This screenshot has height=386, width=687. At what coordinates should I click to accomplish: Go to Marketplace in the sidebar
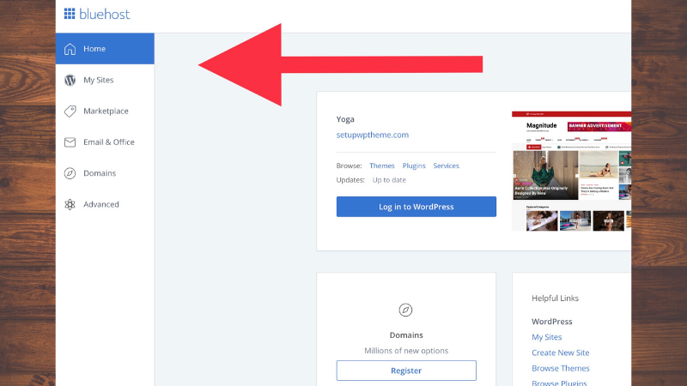click(105, 112)
